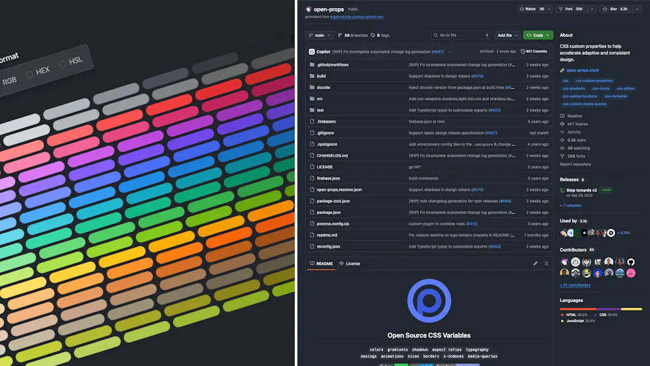Click the file icon beside LICENSE

312,166
